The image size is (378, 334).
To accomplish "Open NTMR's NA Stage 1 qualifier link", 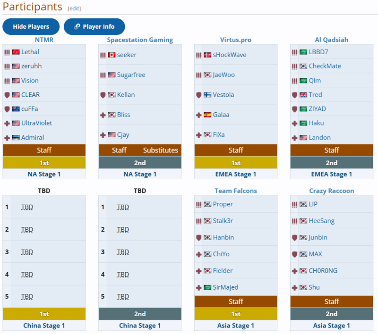I will coord(44,174).
